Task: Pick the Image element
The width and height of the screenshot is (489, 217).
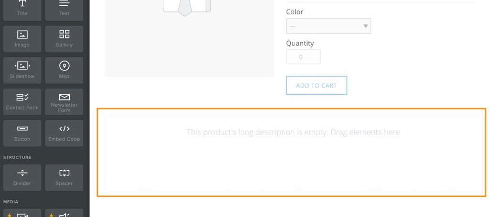Action: click(22, 38)
